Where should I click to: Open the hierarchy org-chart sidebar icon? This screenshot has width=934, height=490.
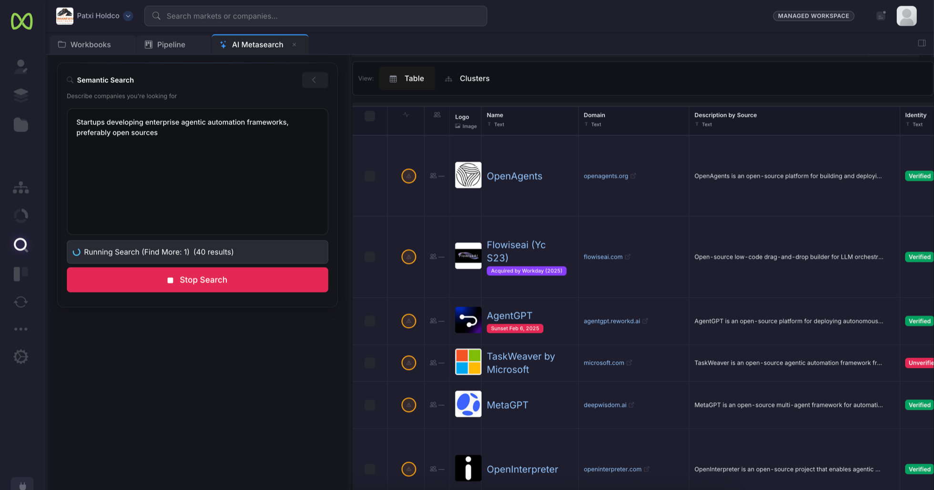point(20,187)
